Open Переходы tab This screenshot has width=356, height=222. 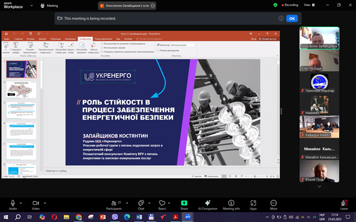click(x=56, y=39)
